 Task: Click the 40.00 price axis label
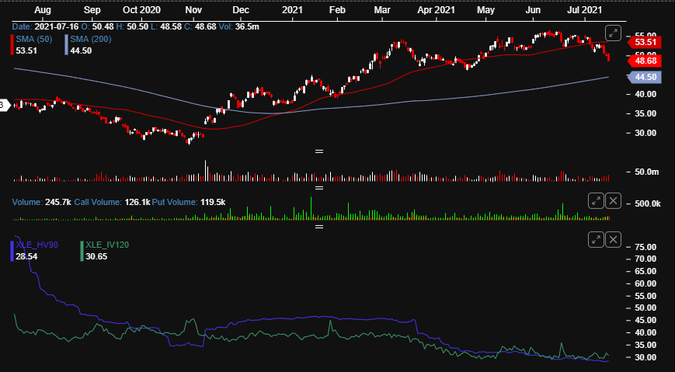tap(645, 94)
